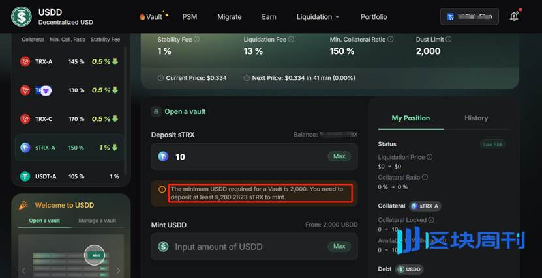The image size is (542, 278).
Task: Click the "Current Price: $0.334" text
Action: pyautogui.click(x=196, y=78)
